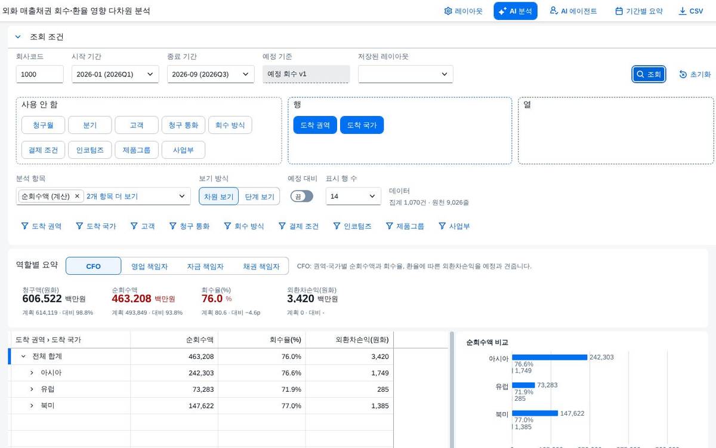Expand the 북미 row
The width and height of the screenshot is (716, 448).
[32, 406]
